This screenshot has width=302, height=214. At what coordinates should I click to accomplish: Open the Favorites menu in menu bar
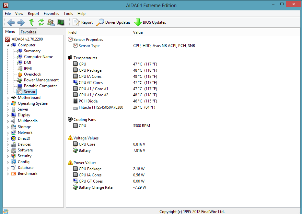[51, 14]
